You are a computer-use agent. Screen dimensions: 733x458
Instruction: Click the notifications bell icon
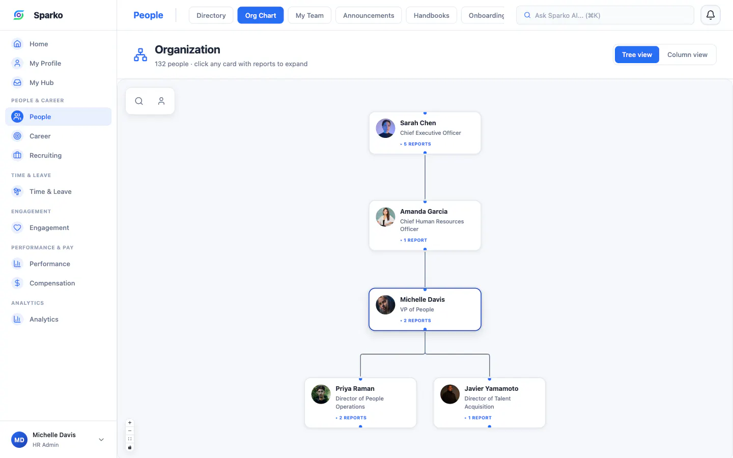point(711,15)
